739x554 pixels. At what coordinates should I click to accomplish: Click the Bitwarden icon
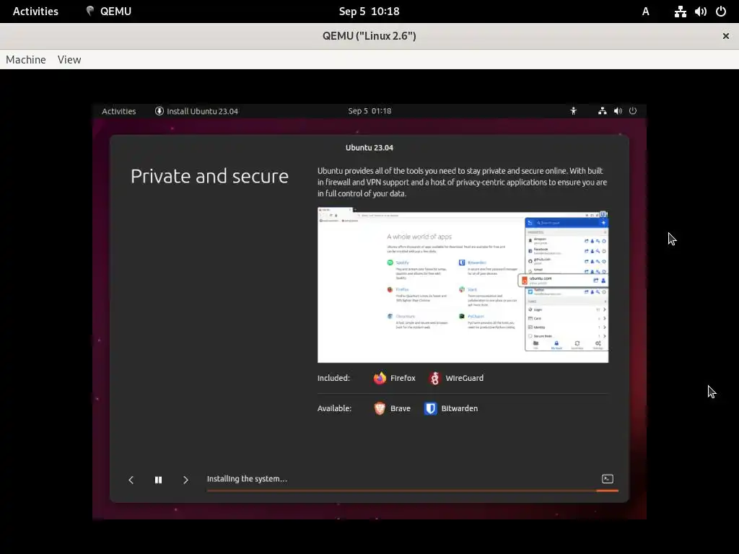[x=430, y=408]
